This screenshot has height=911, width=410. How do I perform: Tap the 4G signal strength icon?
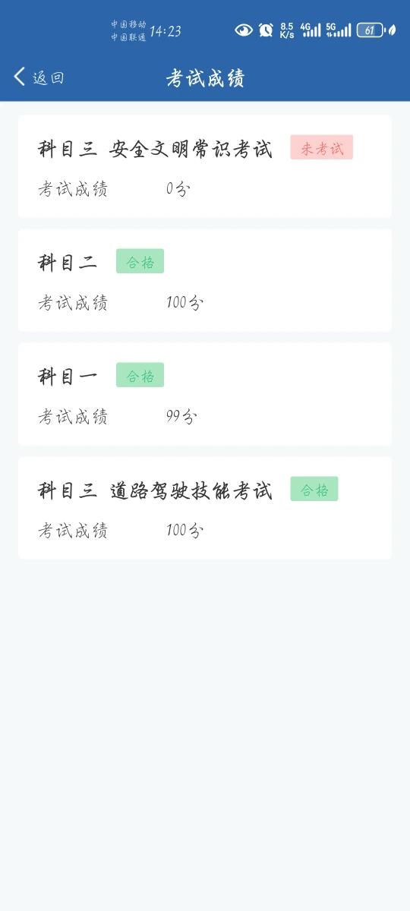tap(311, 30)
